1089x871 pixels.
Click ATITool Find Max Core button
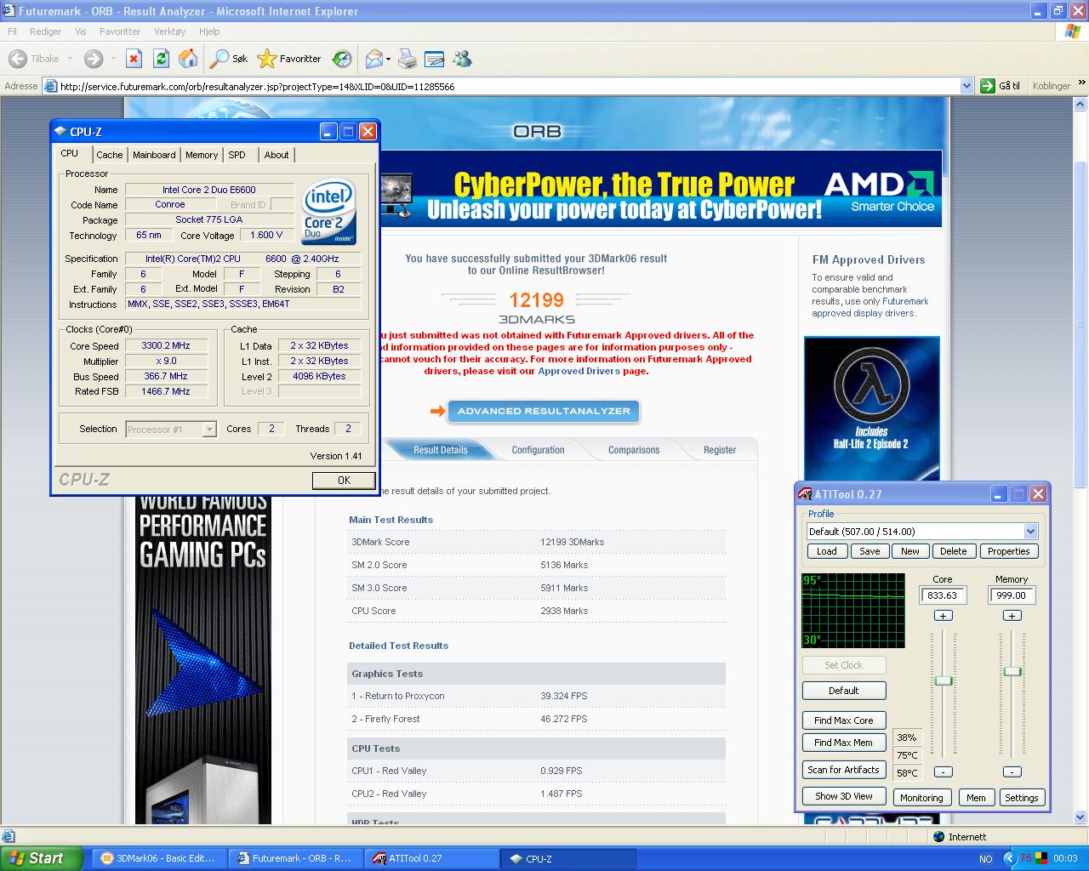click(x=844, y=720)
